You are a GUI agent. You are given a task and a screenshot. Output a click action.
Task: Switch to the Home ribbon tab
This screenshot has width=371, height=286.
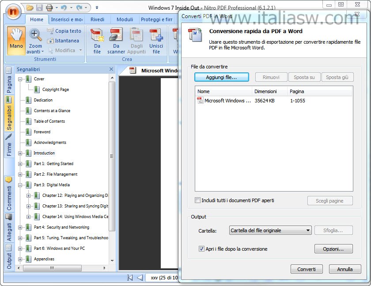point(37,19)
